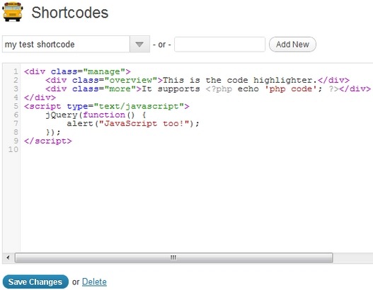Screen dimensions: 373x290
Task: Select the 'my test shortcode' combo box
Action: tap(76, 45)
